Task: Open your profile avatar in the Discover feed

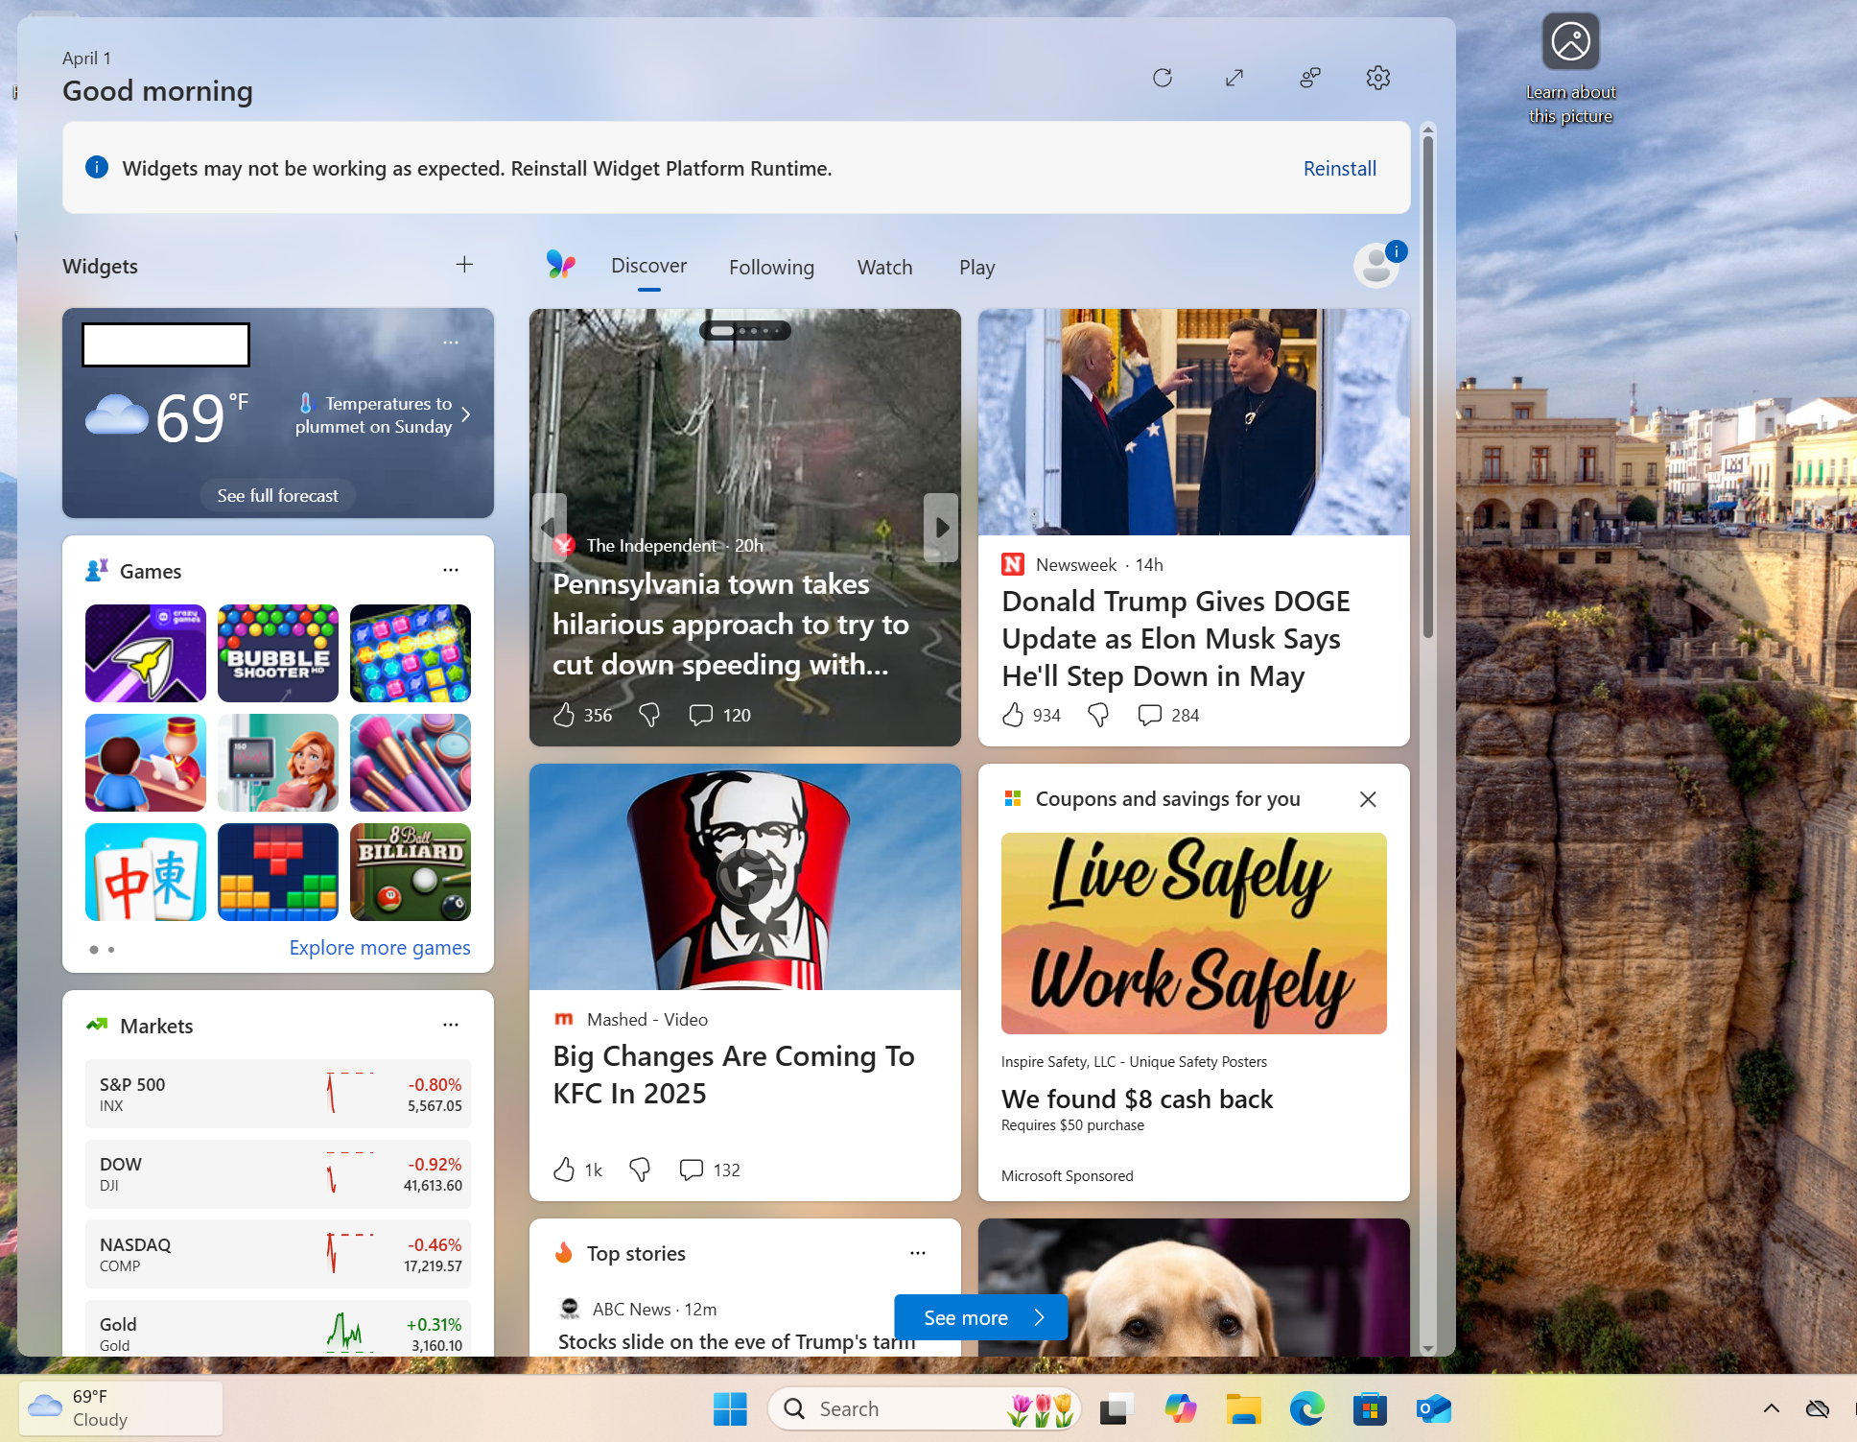Action: click(x=1376, y=265)
